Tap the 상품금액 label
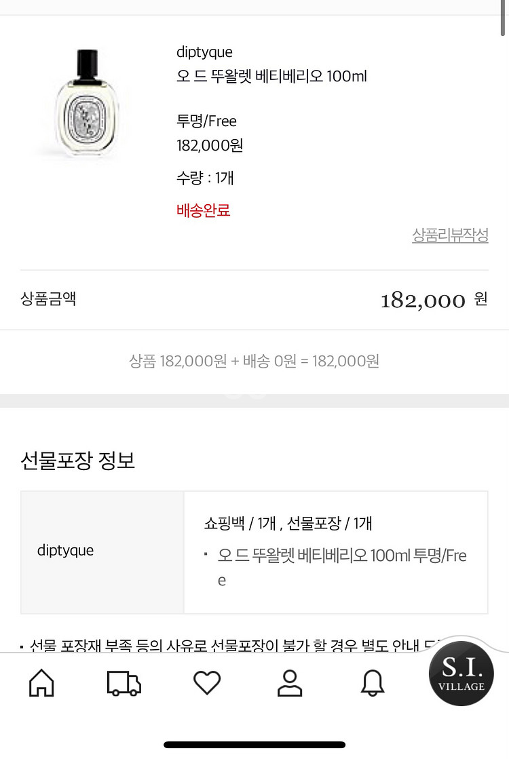This screenshot has width=509, height=759. coord(48,299)
